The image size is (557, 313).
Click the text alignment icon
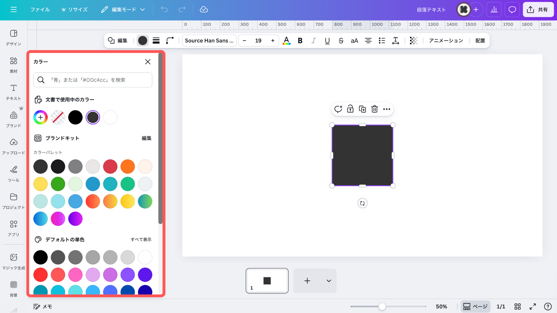tap(368, 41)
